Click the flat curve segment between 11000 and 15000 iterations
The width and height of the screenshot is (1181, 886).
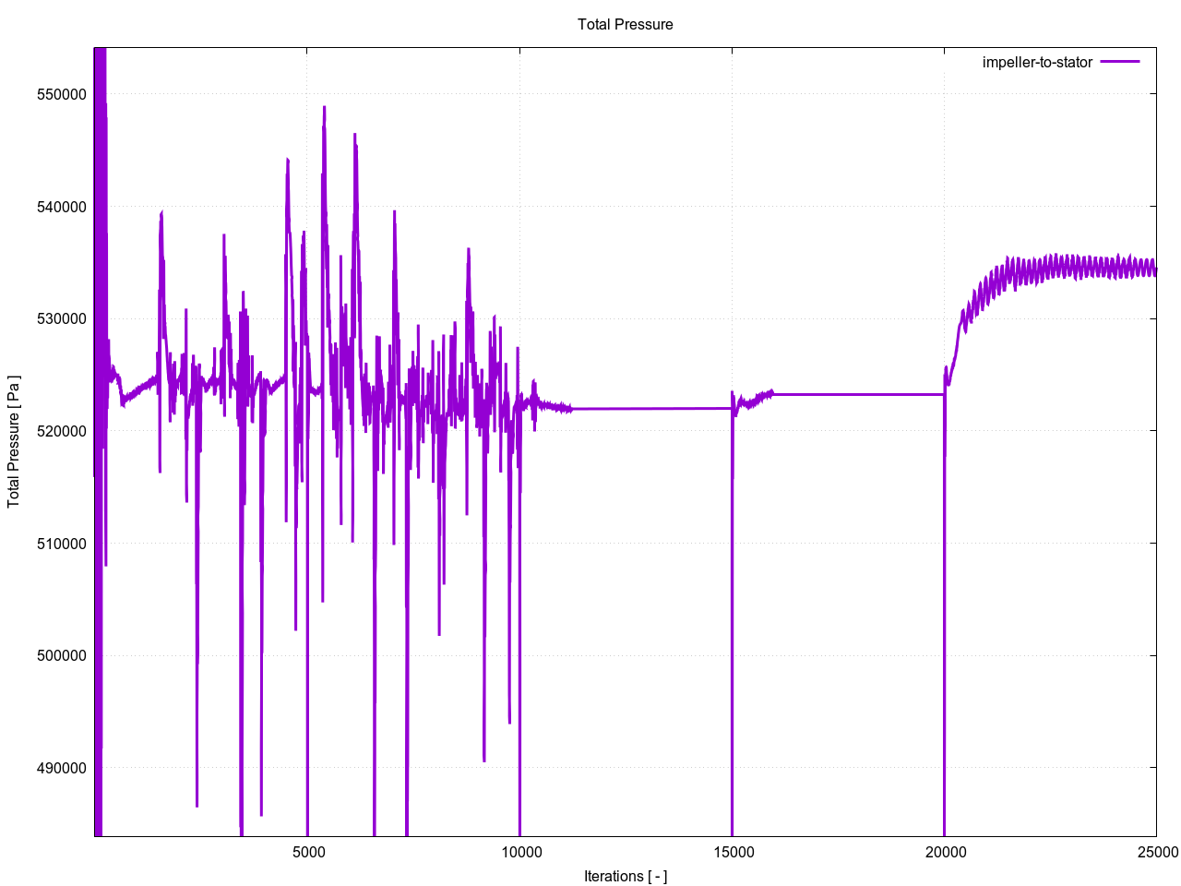(x=646, y=408)
